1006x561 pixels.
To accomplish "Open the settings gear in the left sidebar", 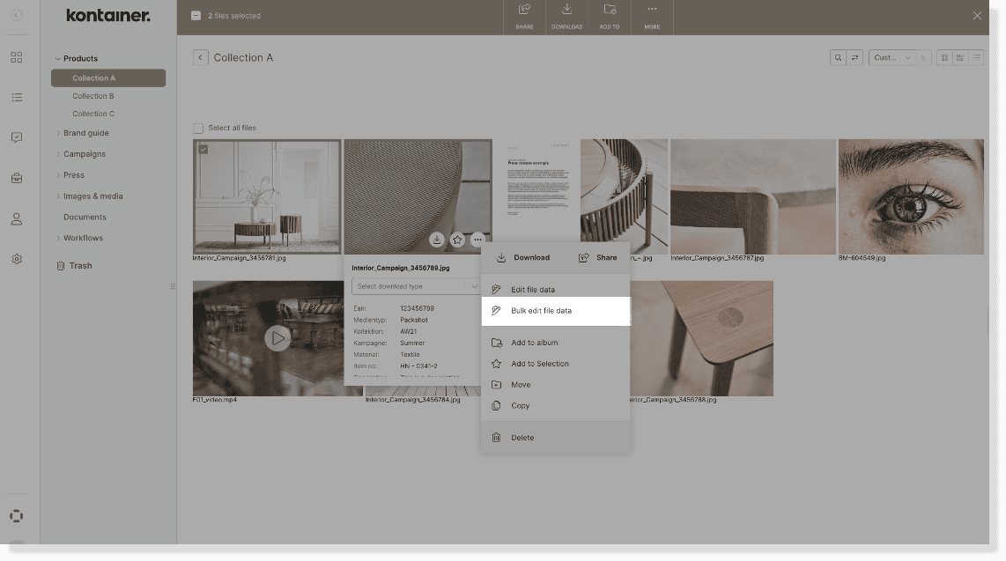I will [16, 258].
